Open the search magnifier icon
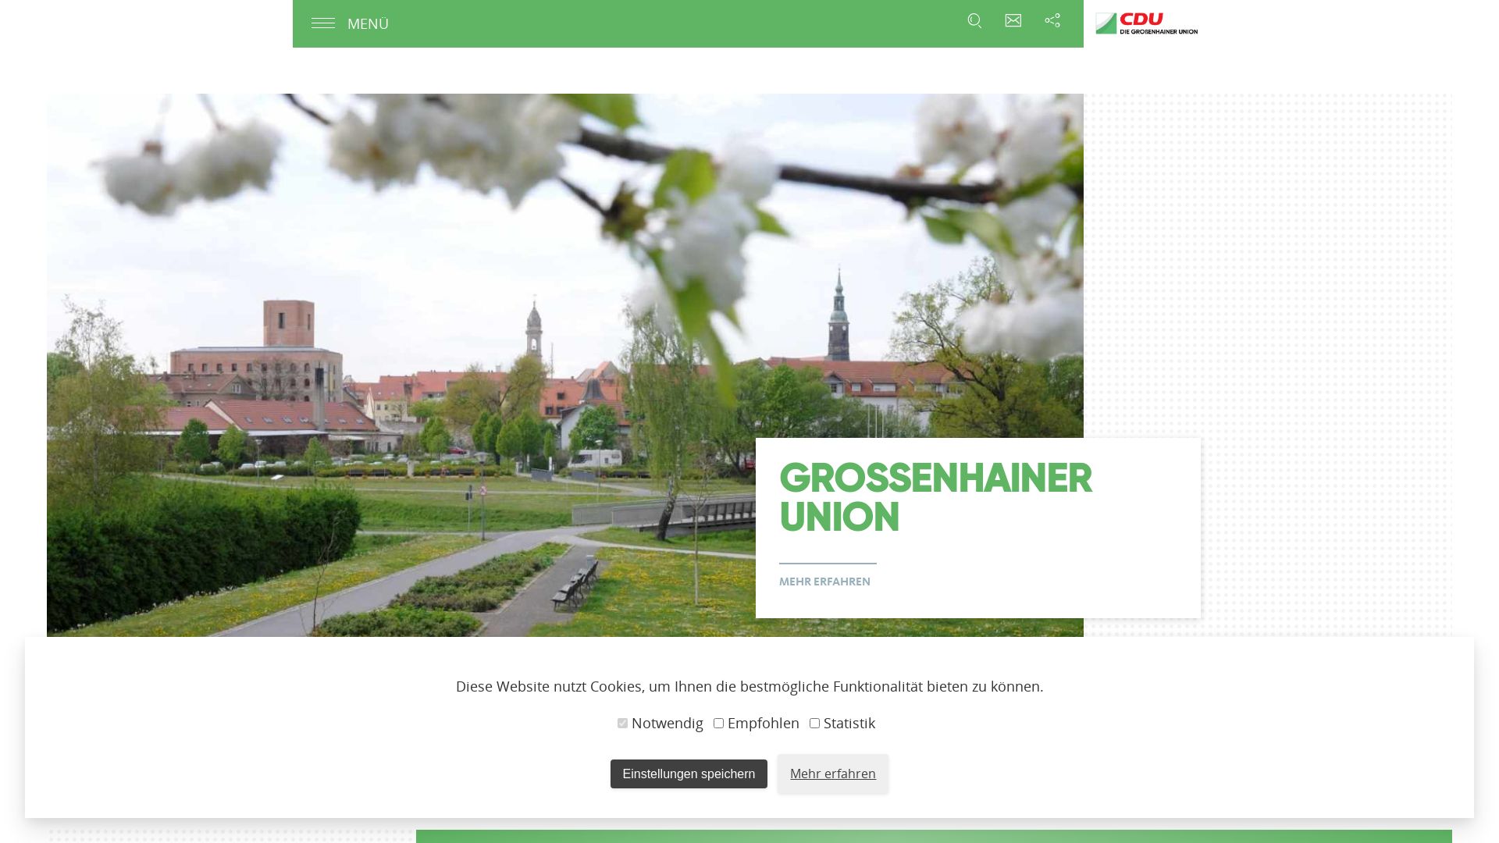 (x=974, y=21)
